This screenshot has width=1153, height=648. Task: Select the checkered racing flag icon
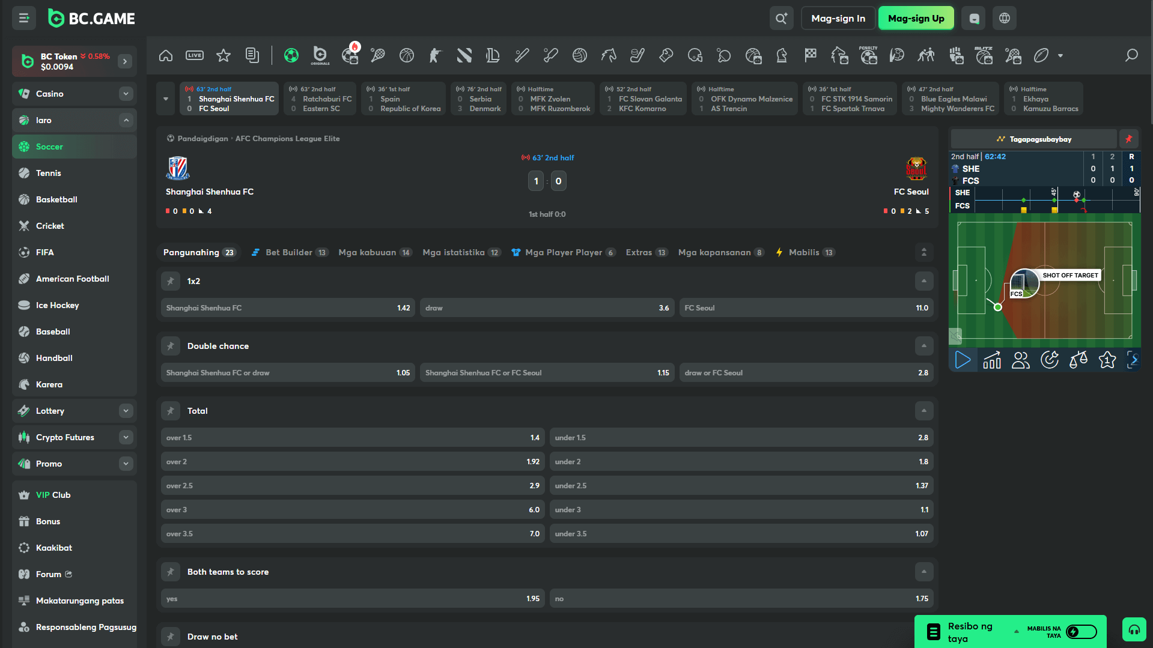(x=811, y=56)
